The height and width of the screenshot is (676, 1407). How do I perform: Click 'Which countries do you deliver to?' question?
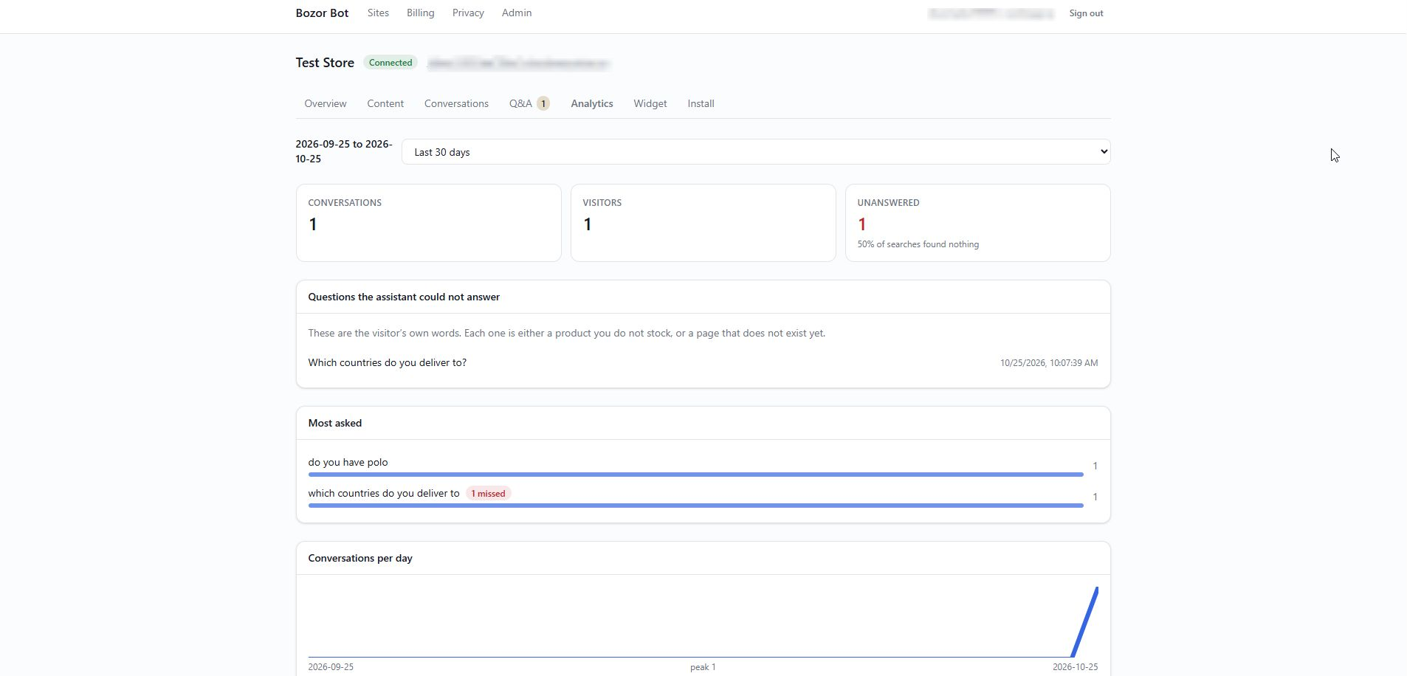click(x=388, y=362)
